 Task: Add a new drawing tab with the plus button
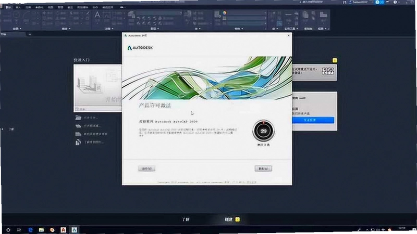coord(30,34)
